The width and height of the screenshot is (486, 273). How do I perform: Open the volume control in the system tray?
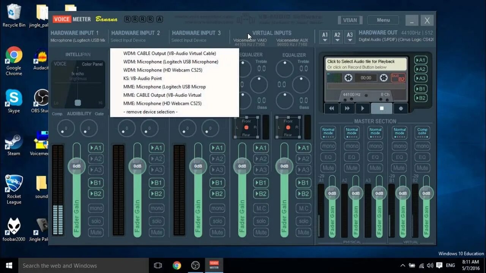coord(430,265)
